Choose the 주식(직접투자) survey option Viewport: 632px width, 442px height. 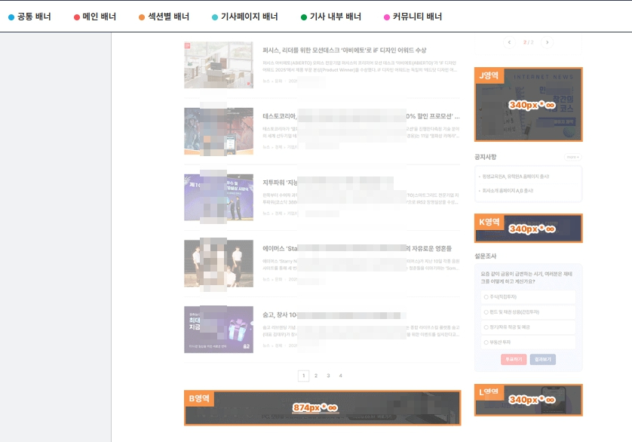click(x=529, y=297)
